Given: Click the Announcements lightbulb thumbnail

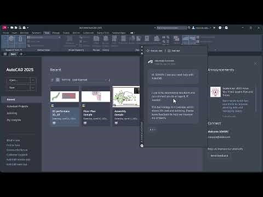Looking at the screenshot, I should (215, 92).
